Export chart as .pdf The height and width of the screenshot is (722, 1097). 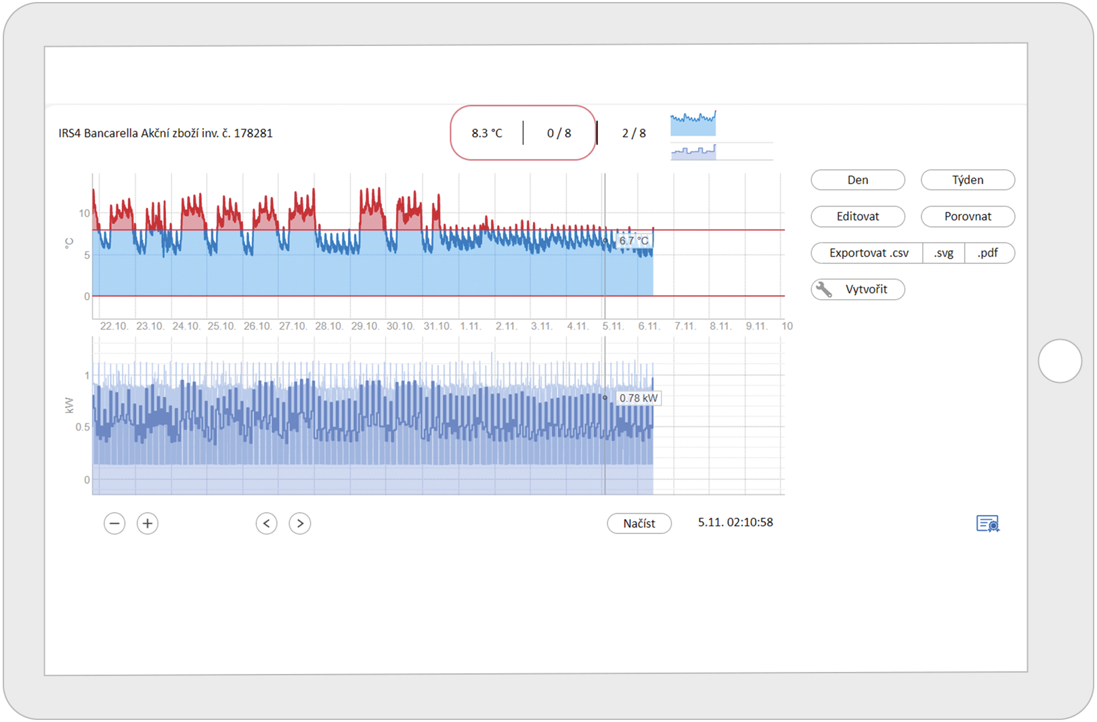point(989,253)
